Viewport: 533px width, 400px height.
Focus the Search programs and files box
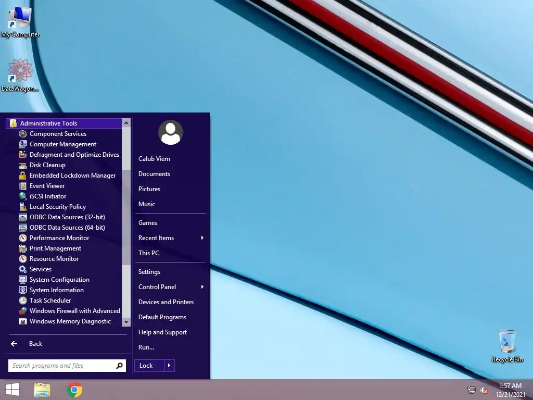point(67,366)
